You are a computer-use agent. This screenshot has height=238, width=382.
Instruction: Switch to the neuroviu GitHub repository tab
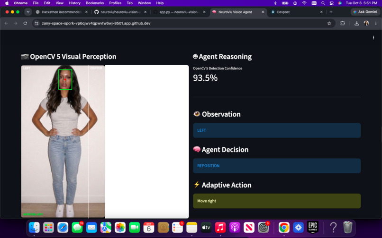[120, 12]
